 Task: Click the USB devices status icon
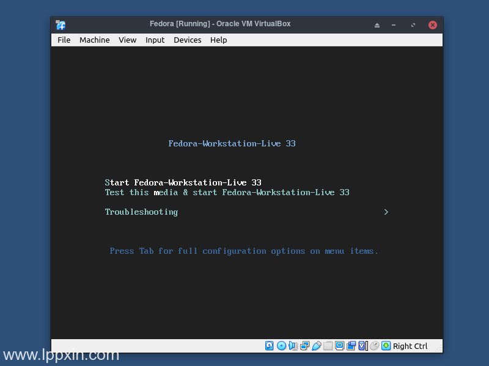[x=316, y=346]
